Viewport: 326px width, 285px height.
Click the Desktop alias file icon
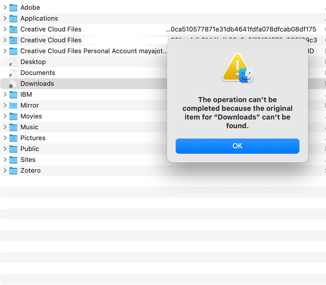tap(13, 62)
